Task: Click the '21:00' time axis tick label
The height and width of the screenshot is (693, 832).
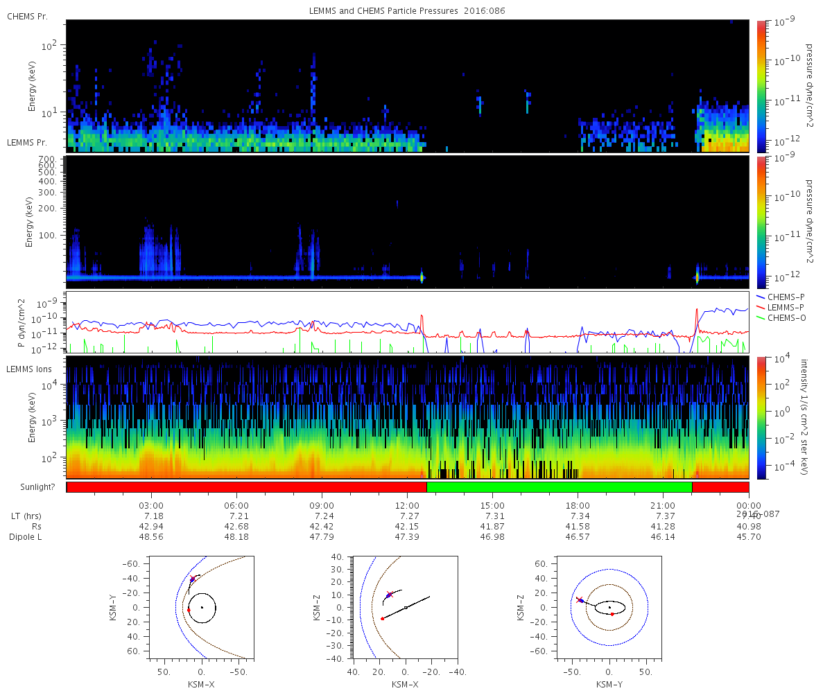Action: click(664, 505)
